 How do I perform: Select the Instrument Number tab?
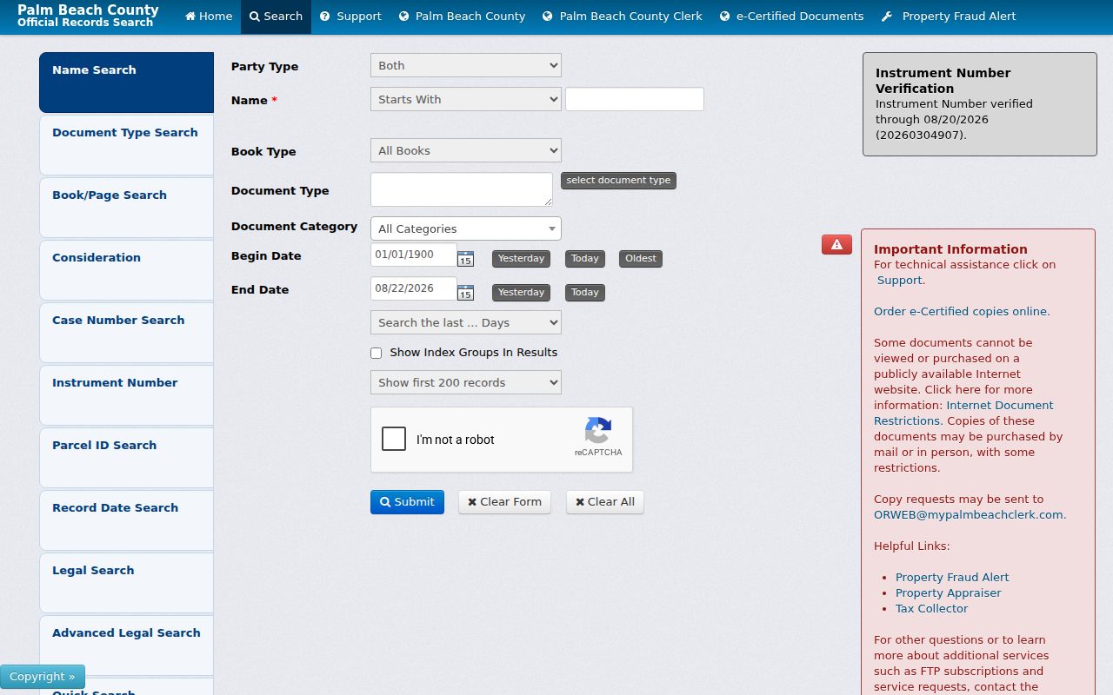[126, 395]
